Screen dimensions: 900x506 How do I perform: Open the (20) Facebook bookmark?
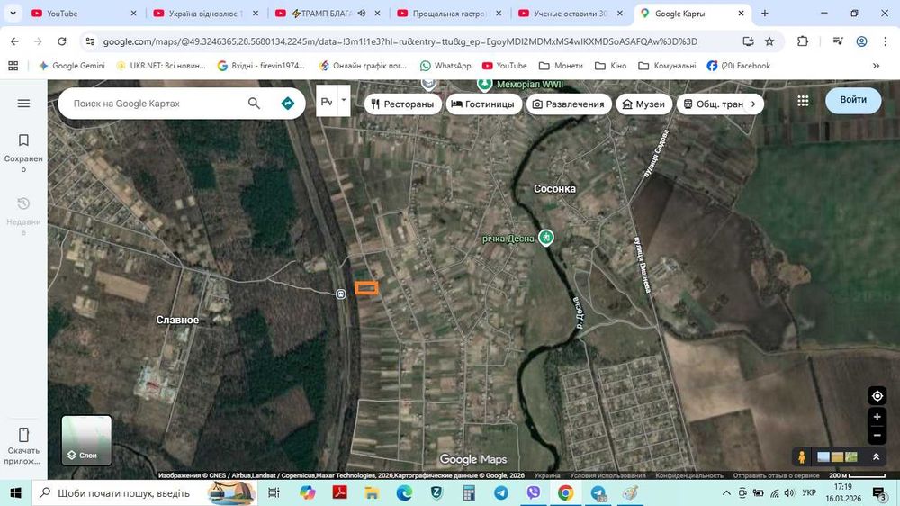click(739, 66)
